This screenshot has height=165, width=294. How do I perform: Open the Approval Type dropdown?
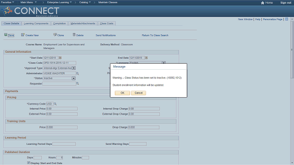point(73,68)
